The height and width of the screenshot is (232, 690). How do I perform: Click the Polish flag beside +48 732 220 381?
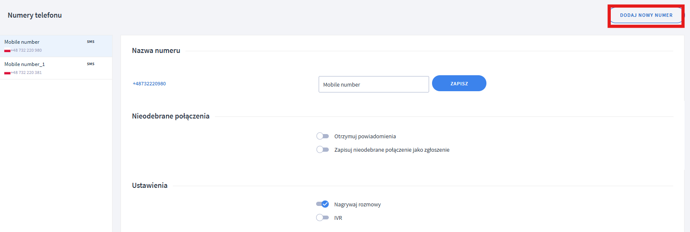(7, 73)
